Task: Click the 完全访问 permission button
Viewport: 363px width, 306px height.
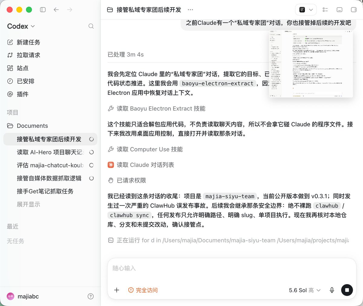Action: coord(143,290)
